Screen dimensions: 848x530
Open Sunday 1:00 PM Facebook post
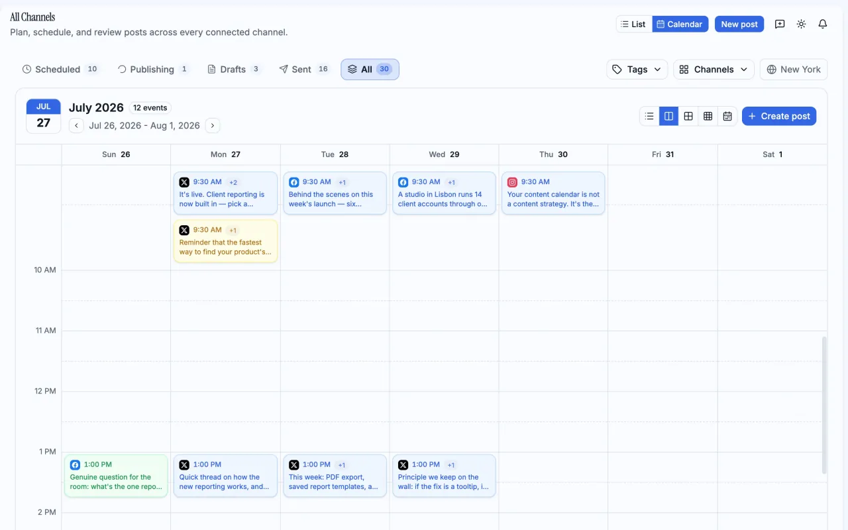[116, 476]
